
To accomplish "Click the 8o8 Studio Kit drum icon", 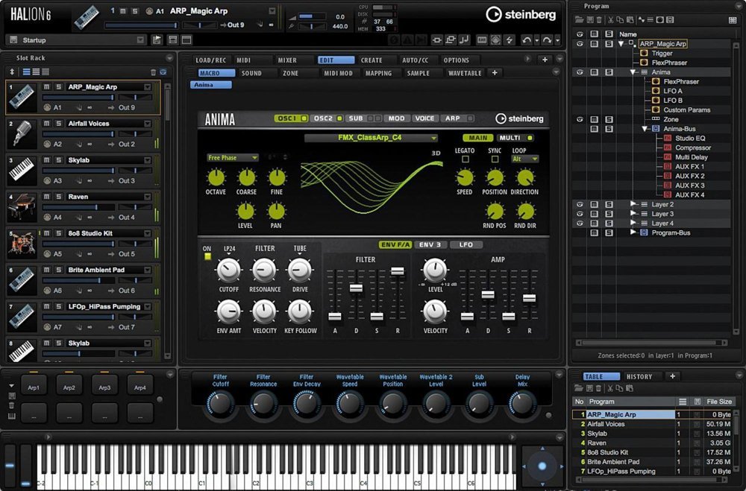I will 22,244.
